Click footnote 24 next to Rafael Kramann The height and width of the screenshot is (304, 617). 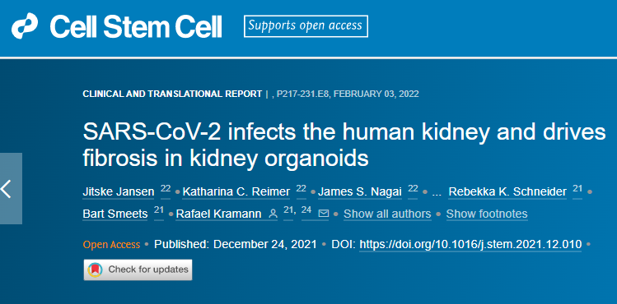306,210
